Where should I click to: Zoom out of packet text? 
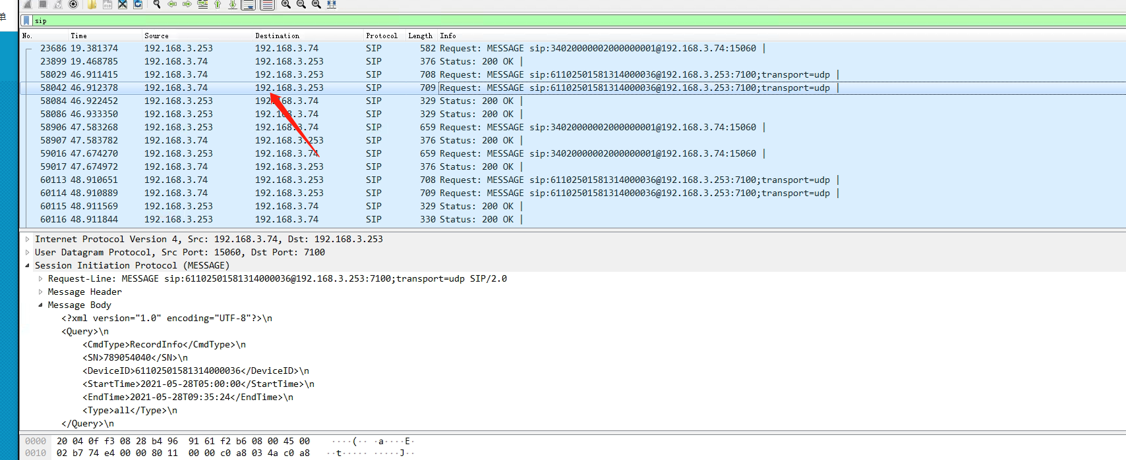pyautogui.click(x=301, y=4)
